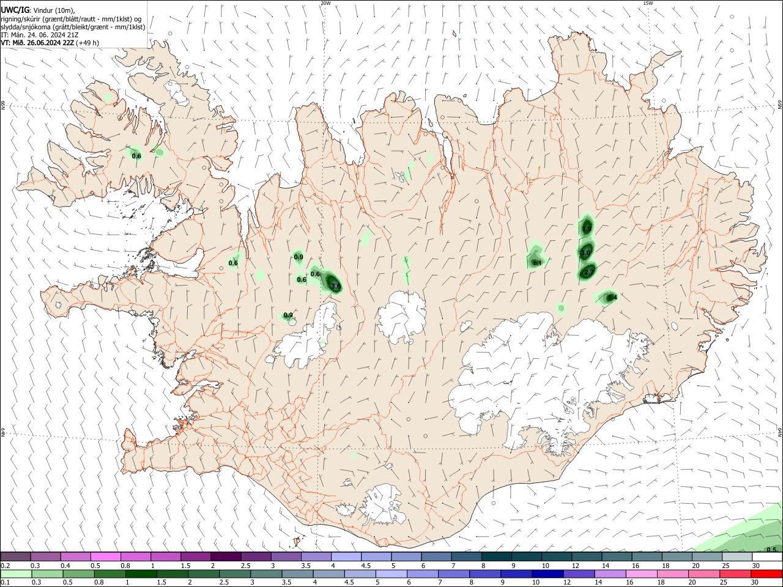
Task: Select the darkest purple swatch between 2 and 2.5 on the upper scale
Action: [226, 556]
